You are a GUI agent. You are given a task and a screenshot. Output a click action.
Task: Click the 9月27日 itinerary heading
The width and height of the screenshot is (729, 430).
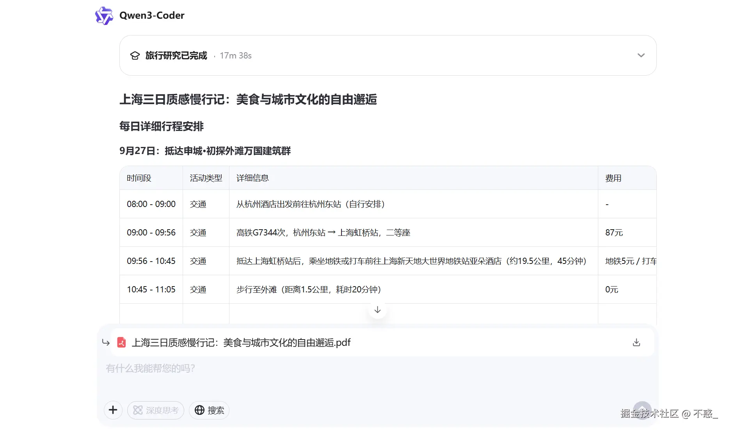pyautogui.click(x=205, y=151)
